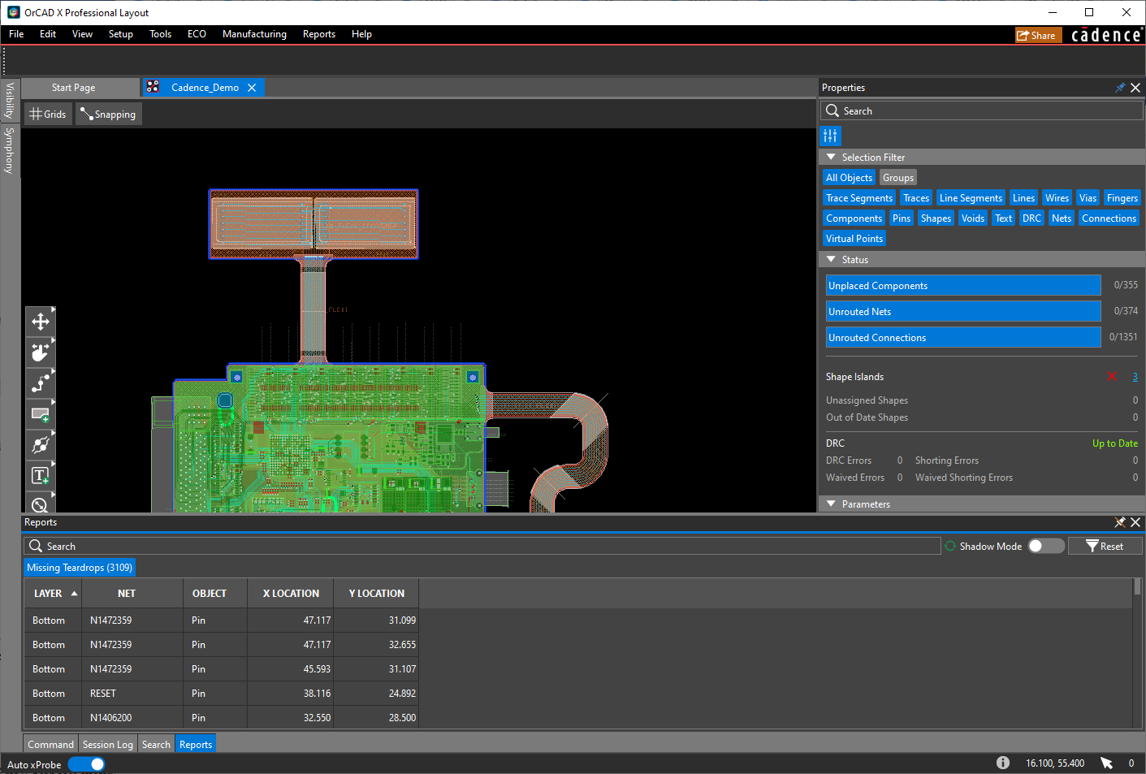This screenshot has width=1146, height=774.
Task: Collapse the Status section
Action: coord(831,259)
